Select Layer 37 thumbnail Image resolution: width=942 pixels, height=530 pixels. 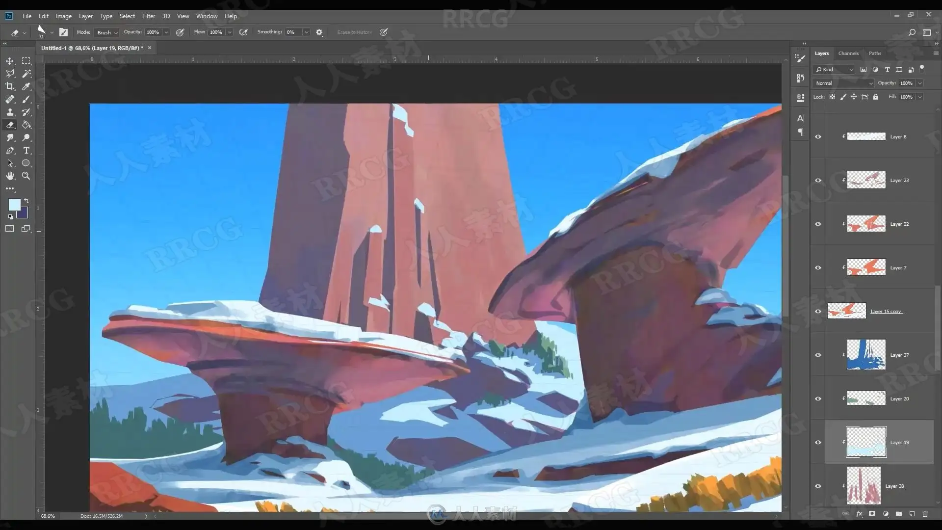point(866,354)
